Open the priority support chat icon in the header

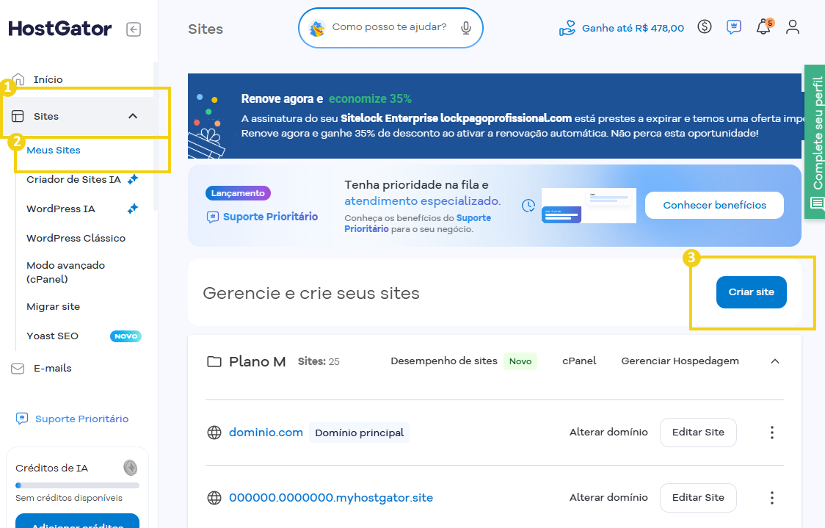coord(733,27)
